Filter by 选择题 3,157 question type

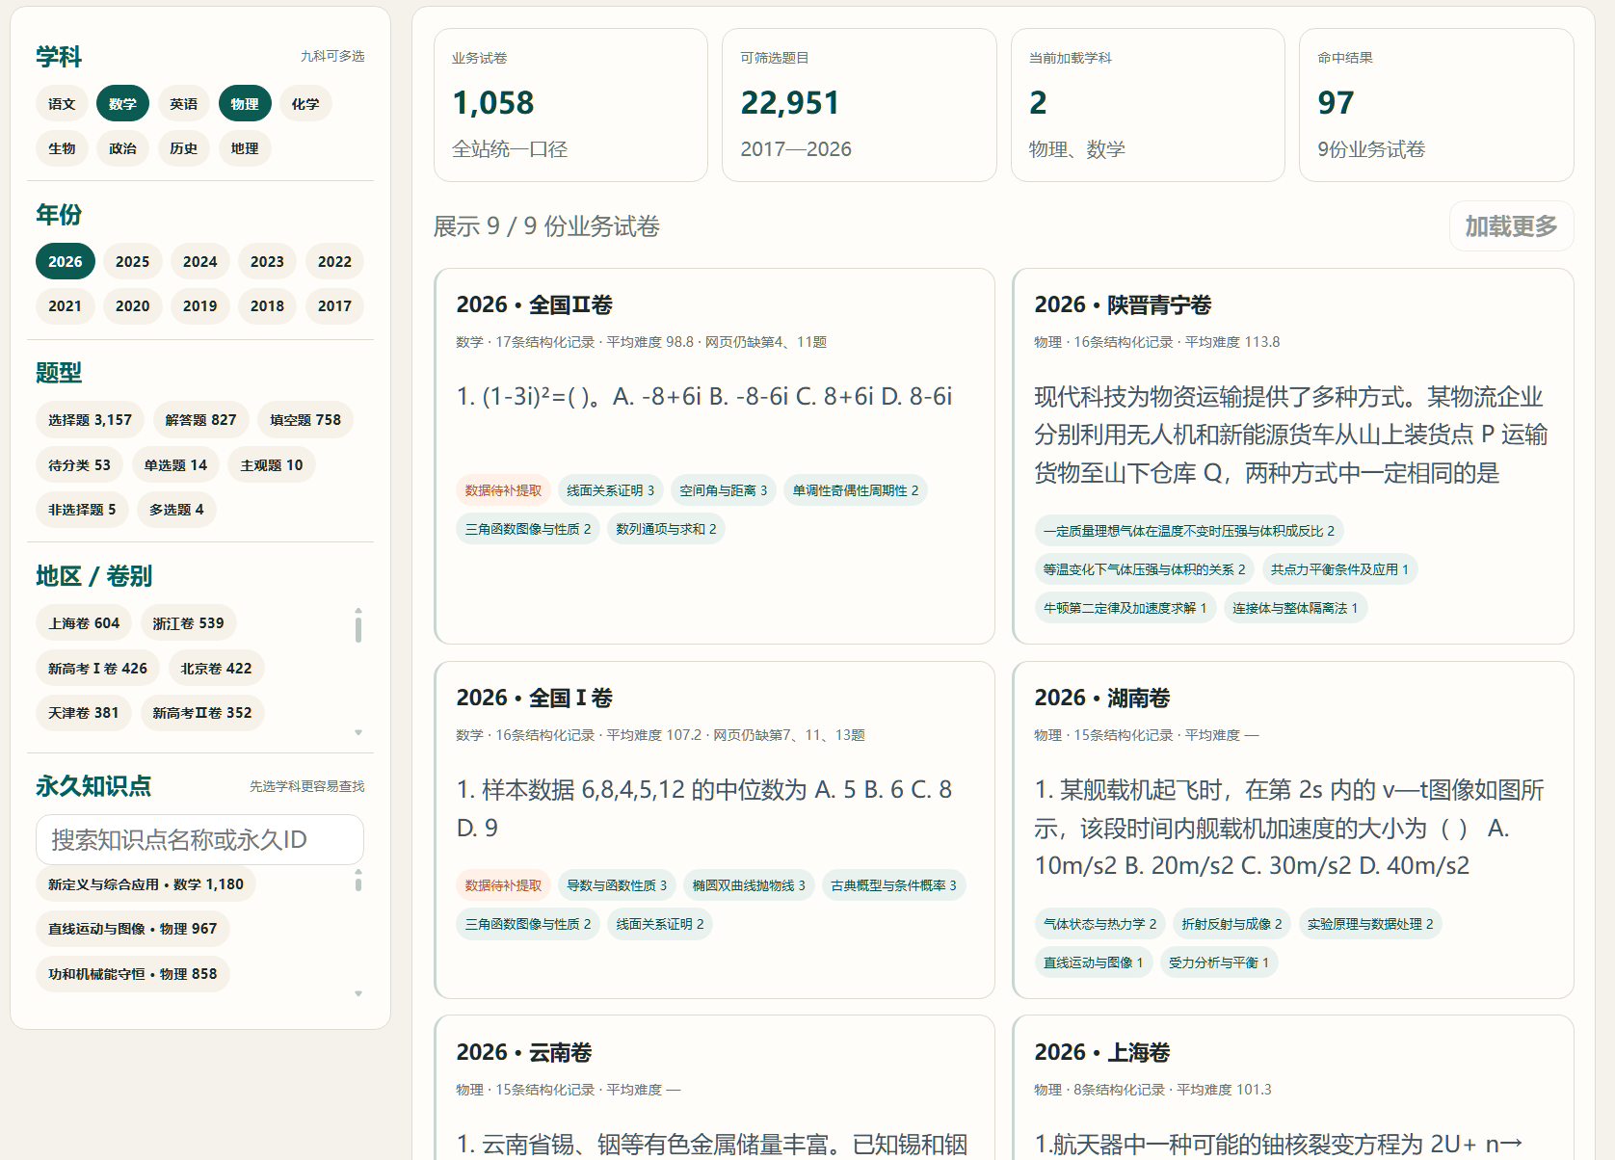(x=91, y=420)
